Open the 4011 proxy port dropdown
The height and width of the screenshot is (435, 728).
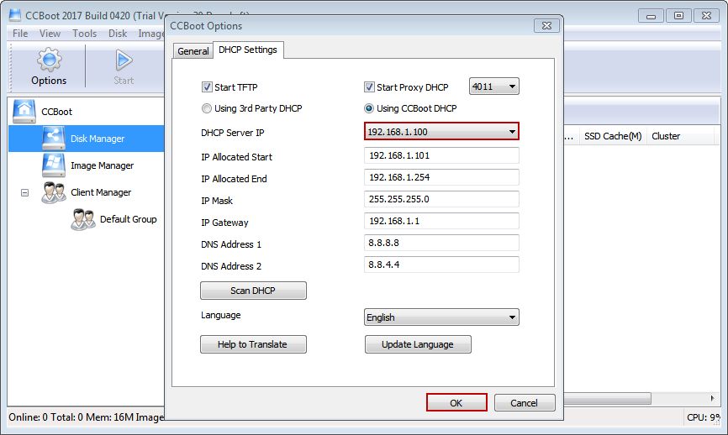(494, 86)
